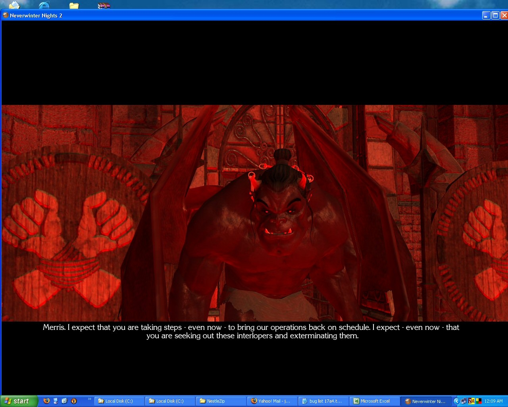Click the Neverwinter Nights 2 title bar icon

[6, 16]
